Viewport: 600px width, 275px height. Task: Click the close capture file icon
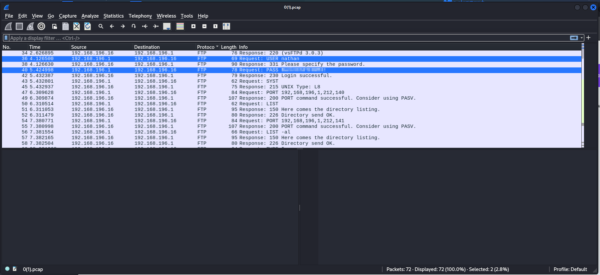[x=77, y=26]
